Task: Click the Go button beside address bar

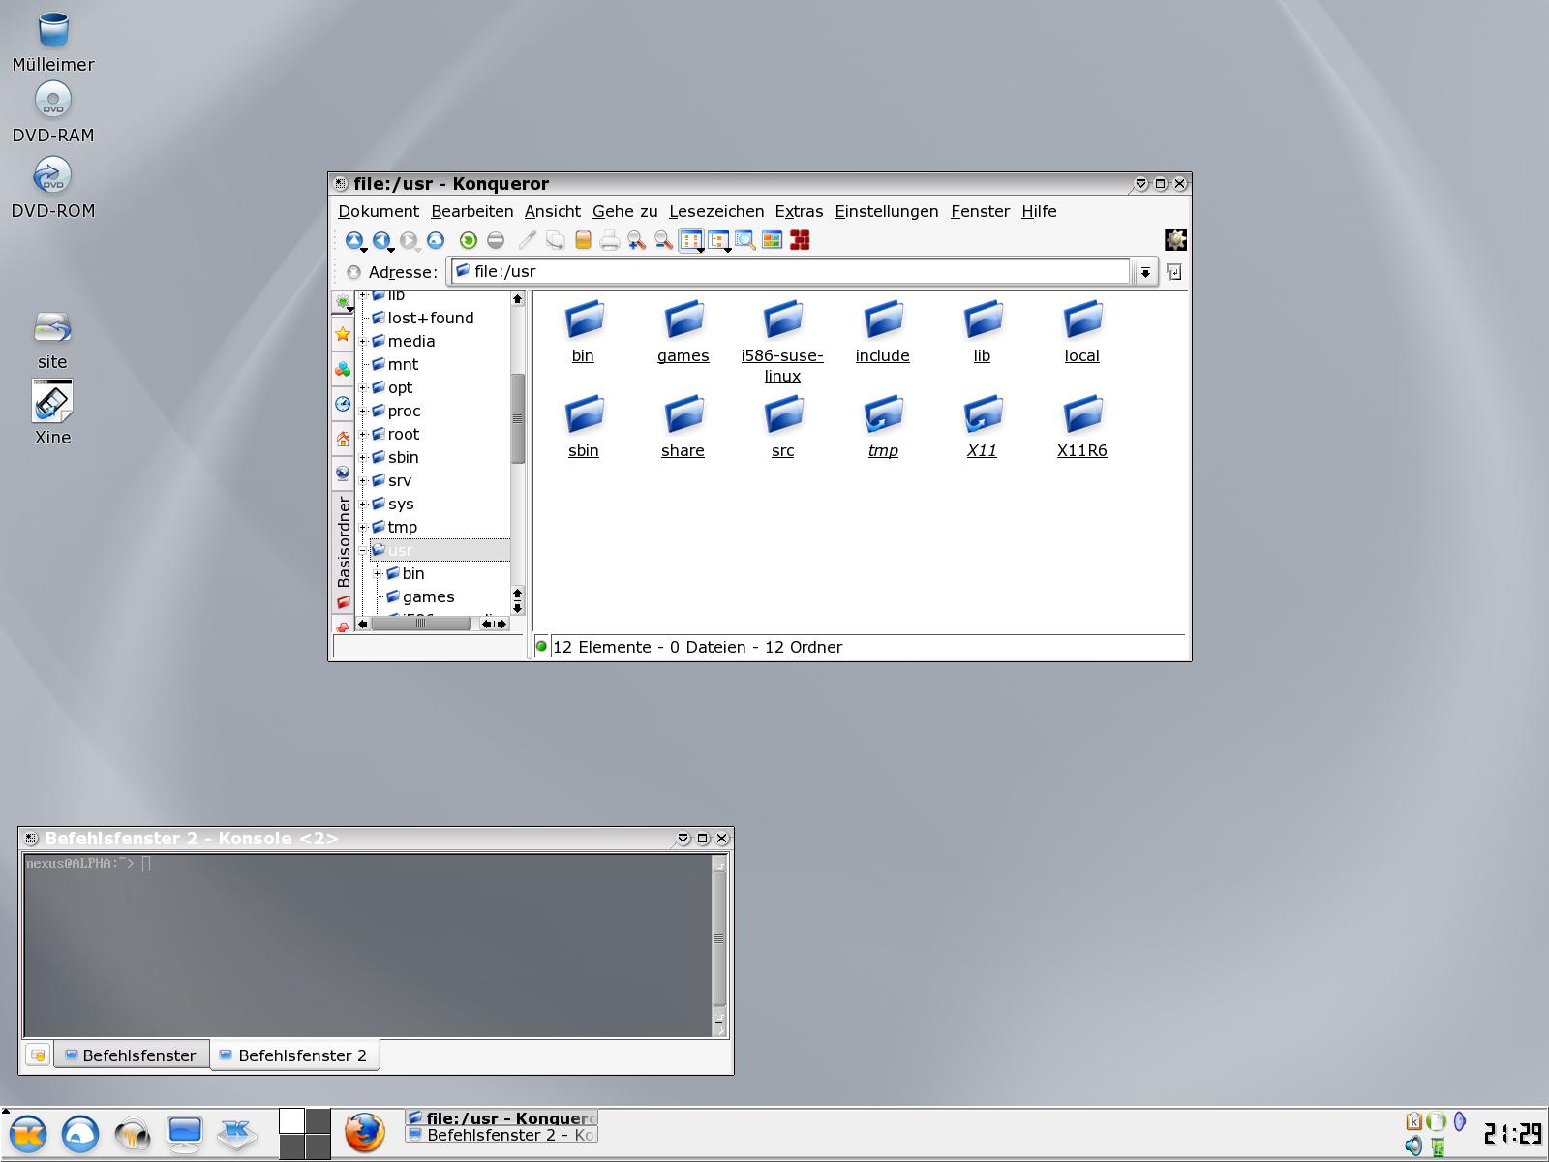Action: (x=1174, y=272)
